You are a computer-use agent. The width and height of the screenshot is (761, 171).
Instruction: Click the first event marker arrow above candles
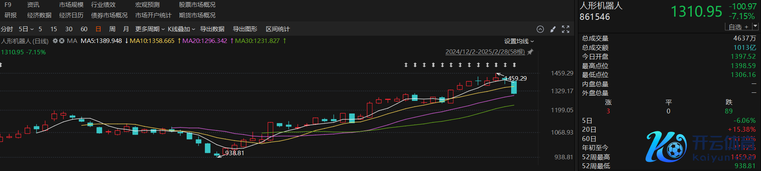pos(406,65)
